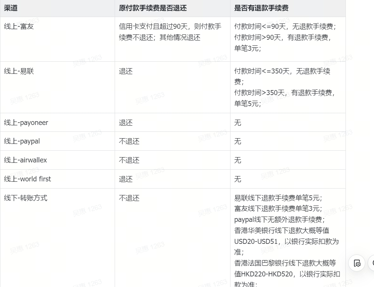Viewport: 374px width, 287px height.
Task: Click the '付款时间<=350天，无退款手续费' text
Action: tap(282, 76)
